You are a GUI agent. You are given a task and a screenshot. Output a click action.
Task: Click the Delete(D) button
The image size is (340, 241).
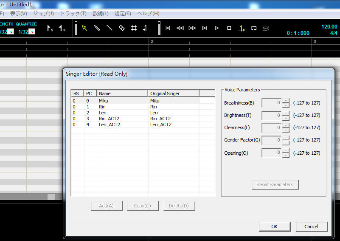point(179,206)
